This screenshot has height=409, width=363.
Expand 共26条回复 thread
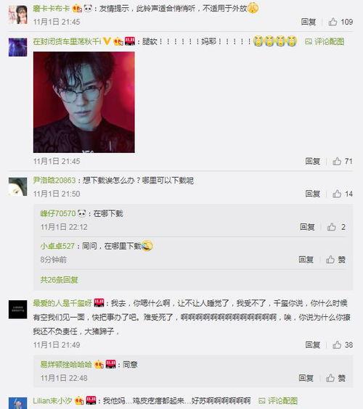[x=60, y=280]
